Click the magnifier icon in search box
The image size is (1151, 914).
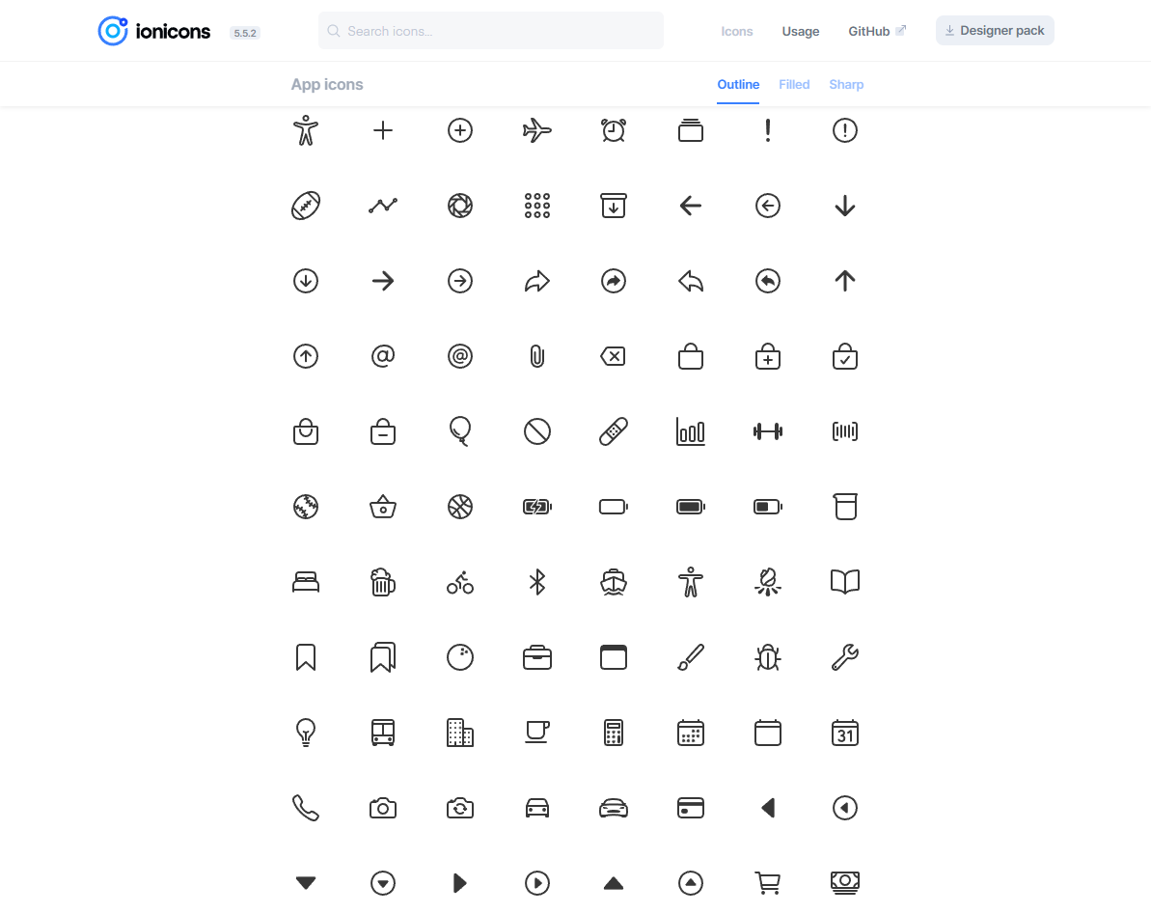[x=333, y=31]
